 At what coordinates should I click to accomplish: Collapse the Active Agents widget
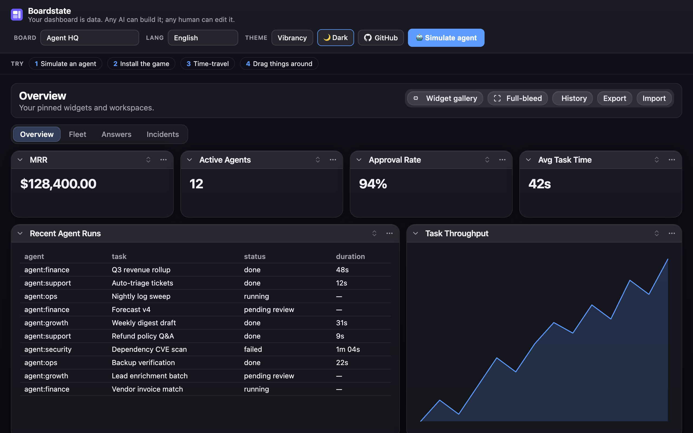[189, 160]
